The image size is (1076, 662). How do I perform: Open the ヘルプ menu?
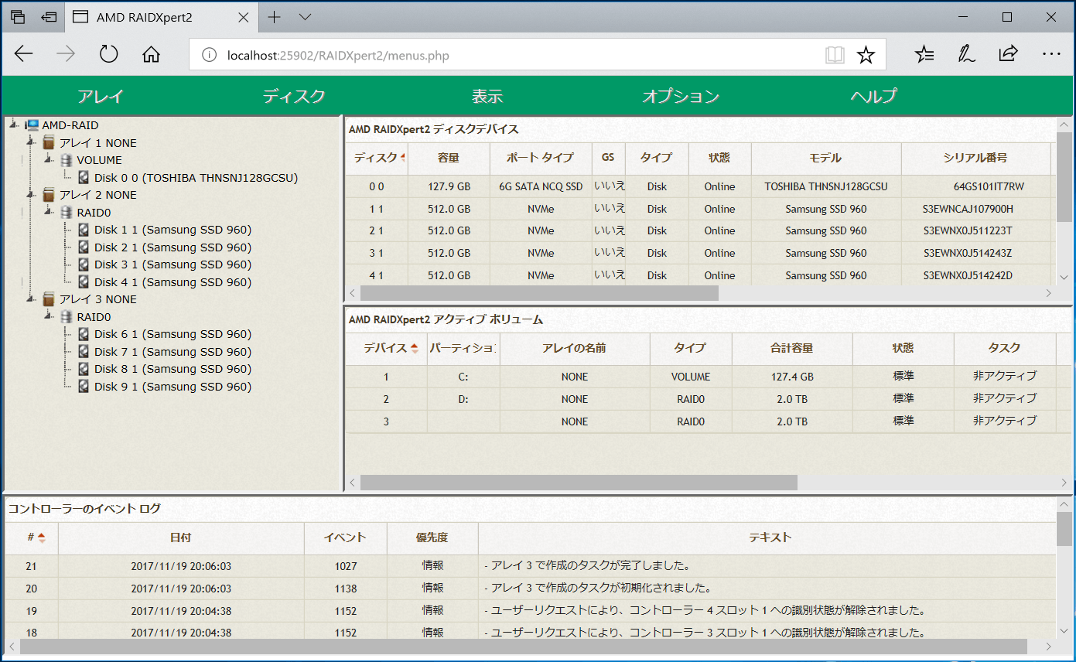click(x=874, y=97)
